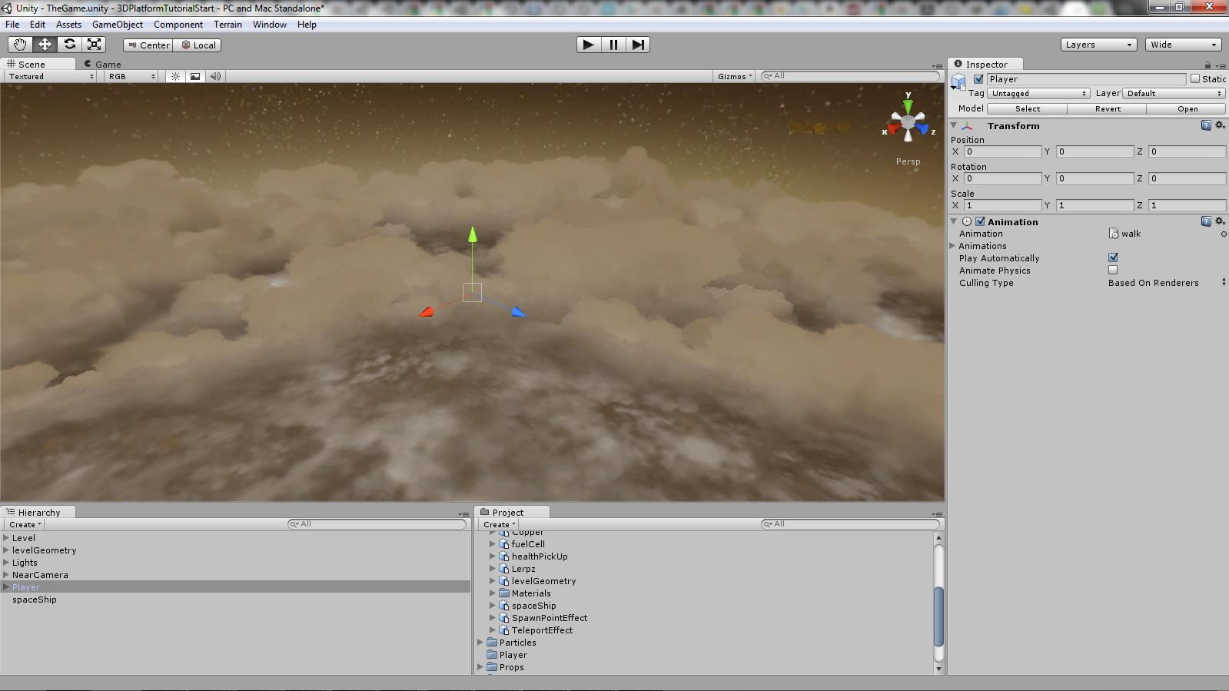Image resolution: width=1229 pixels, height=691 pixels.
Task: Expand the Animations list
Action: pyautogui.click(x=953, y=246)
